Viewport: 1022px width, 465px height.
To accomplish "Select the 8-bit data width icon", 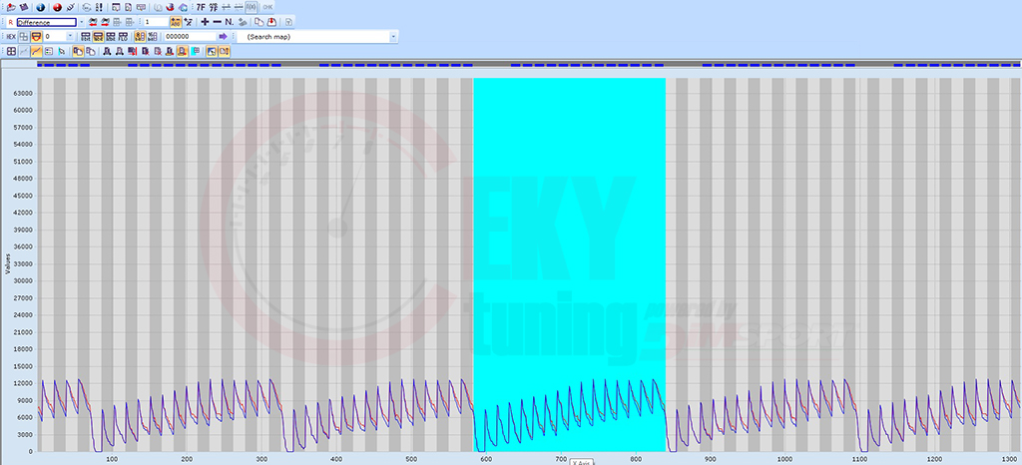I will [x=86, y=37].
